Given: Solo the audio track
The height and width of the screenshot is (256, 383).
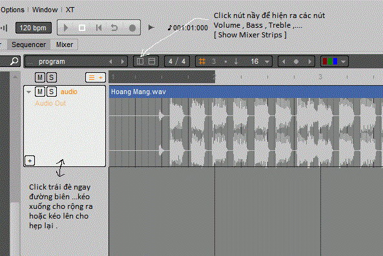Looking at the screenshot, I should pyautogui.click(x=51, y=92).
